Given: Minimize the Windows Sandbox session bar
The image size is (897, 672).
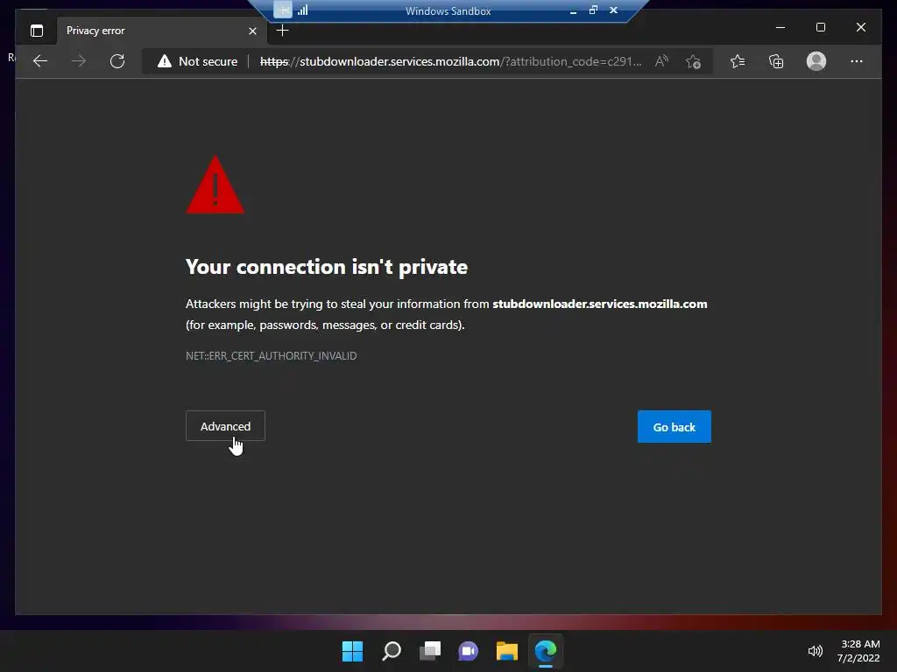Looking at the screenshot, I should point(573,10).
